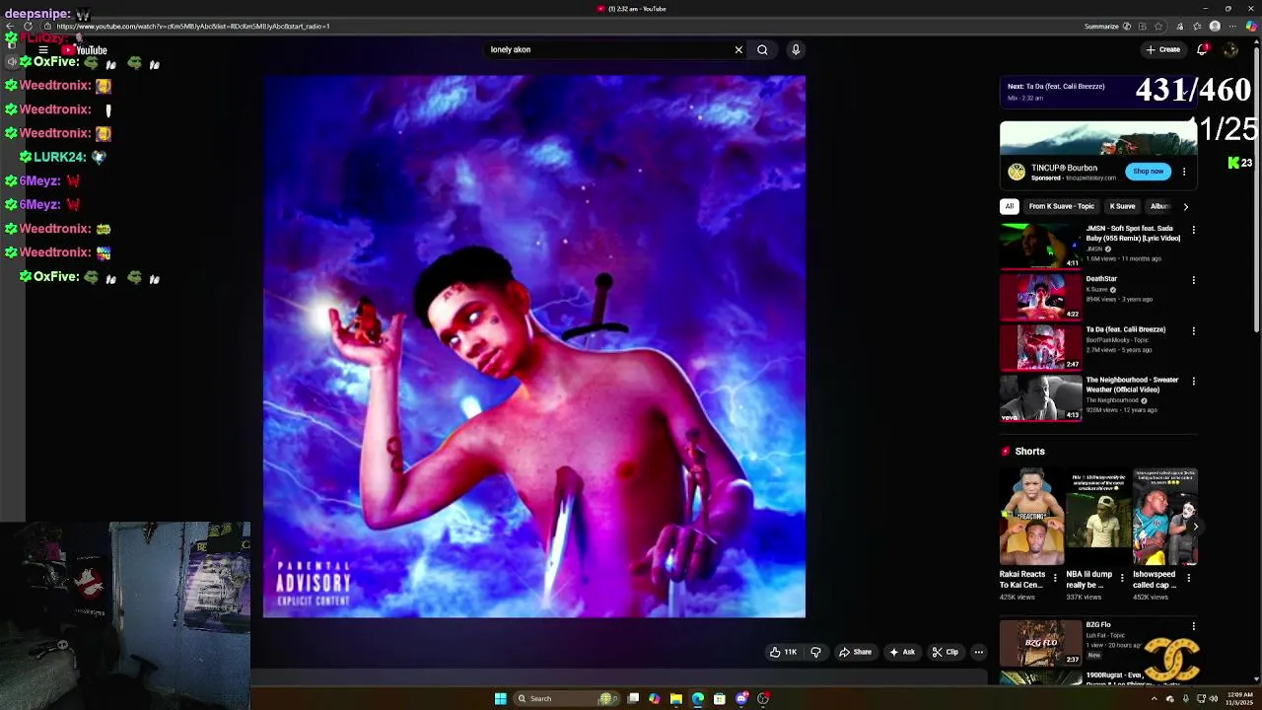Open the Ishowspeed called cap short

click(1165, 517)
